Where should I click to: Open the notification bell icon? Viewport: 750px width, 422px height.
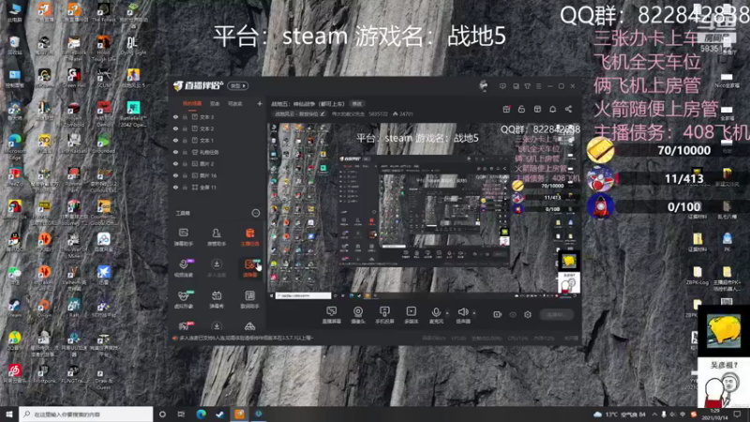[x=553, y=109]
